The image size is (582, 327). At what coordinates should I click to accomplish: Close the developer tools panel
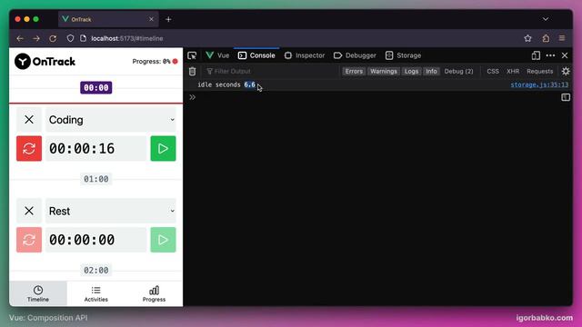point(565,55)
